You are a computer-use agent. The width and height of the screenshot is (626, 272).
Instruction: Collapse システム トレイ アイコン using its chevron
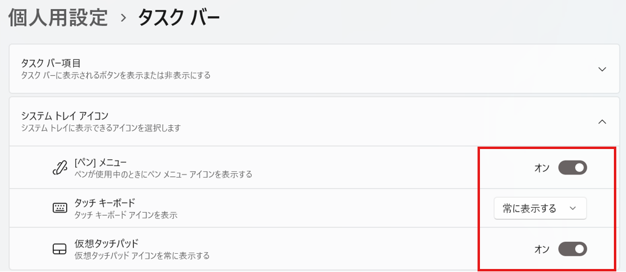click(602, 121)
